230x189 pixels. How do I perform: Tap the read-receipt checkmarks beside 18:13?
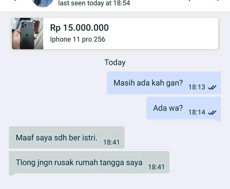[x=212, y=87]
